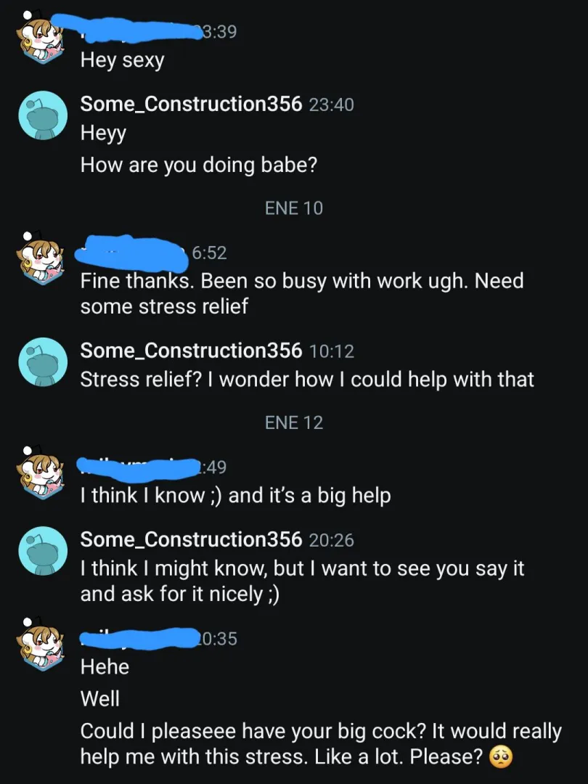Viewport: 588px width, 784px height.
Task: Tap the blue-redacted username beside 6:52
Action: pos(131,253)
